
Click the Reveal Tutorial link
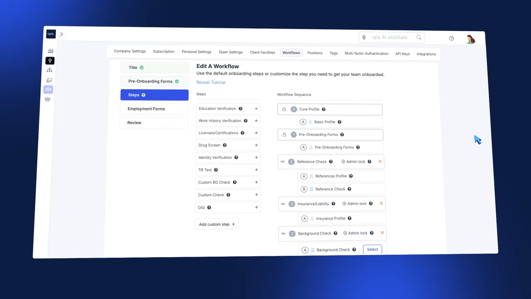coord(211,82)
